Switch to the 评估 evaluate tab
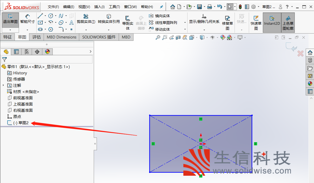The height and width of the screenshot is (183, 314). (x=37, y=37)
